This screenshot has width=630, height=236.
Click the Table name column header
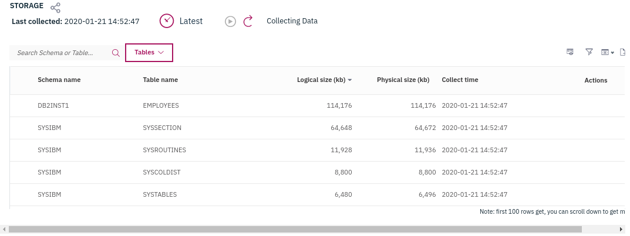point(160,80)
